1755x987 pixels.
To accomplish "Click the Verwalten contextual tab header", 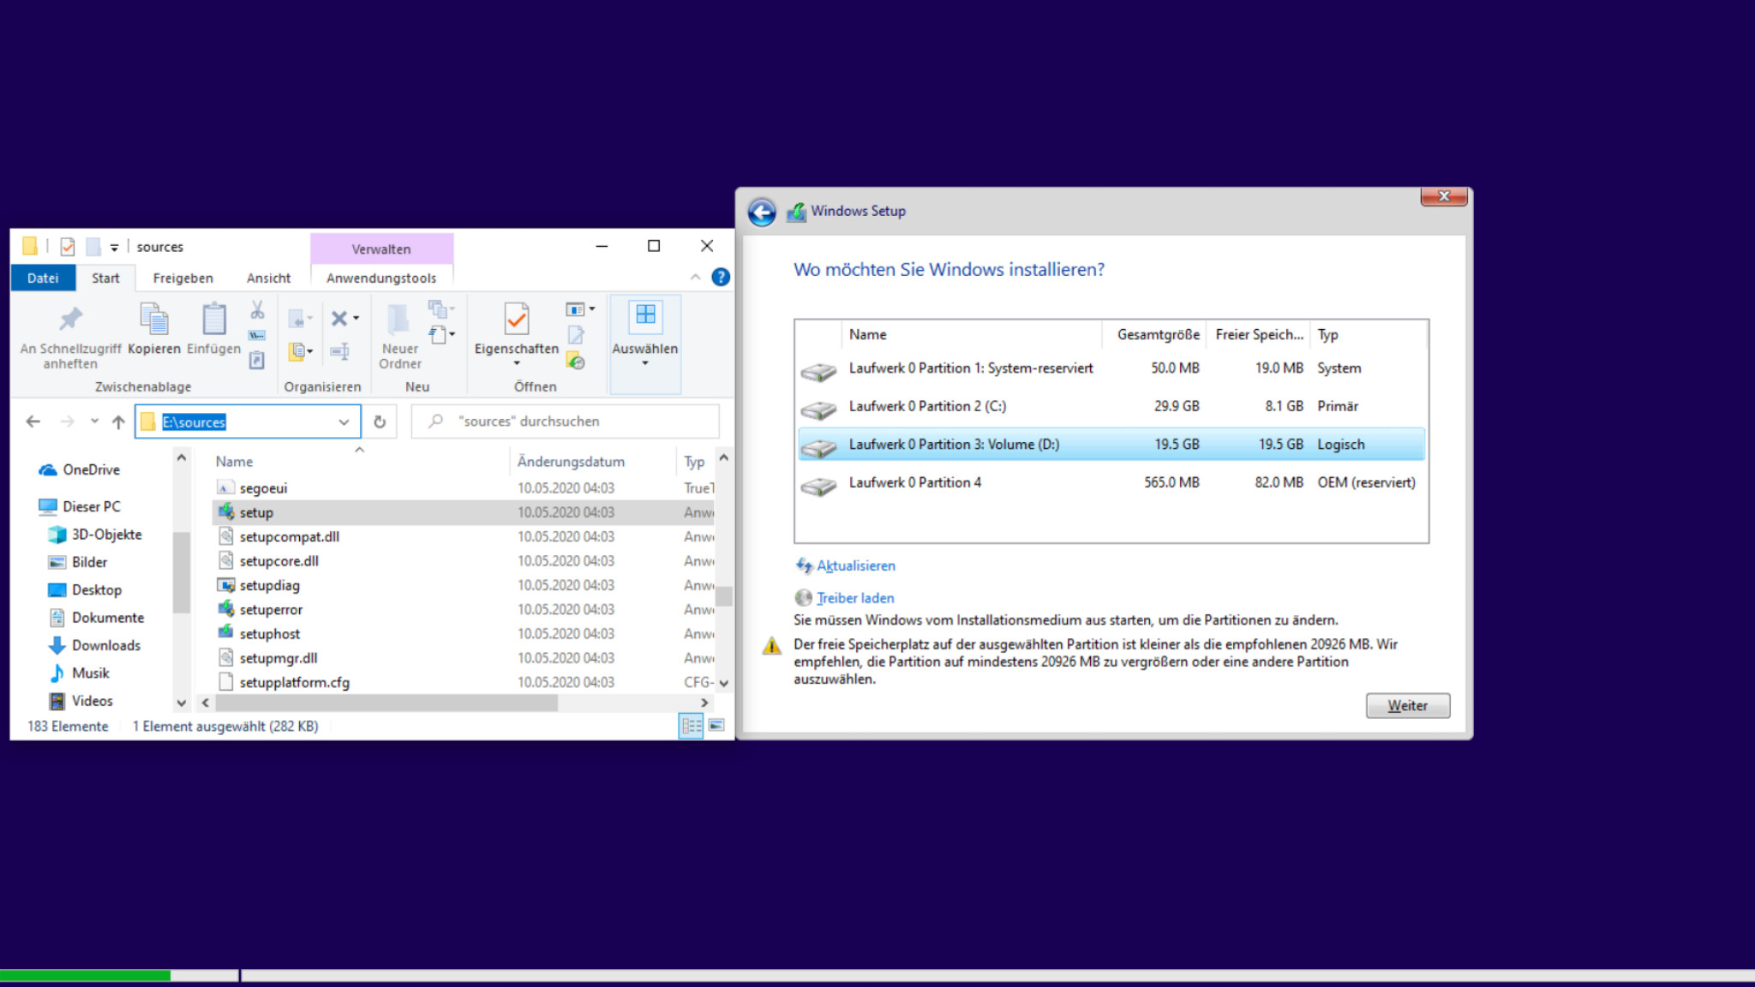I will [x=381, y=248].
